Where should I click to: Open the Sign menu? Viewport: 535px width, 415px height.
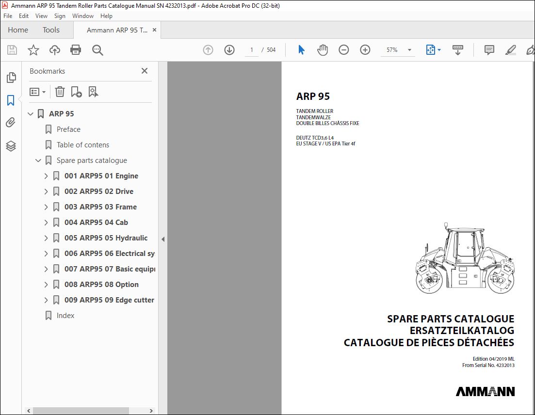pos(60,16)
